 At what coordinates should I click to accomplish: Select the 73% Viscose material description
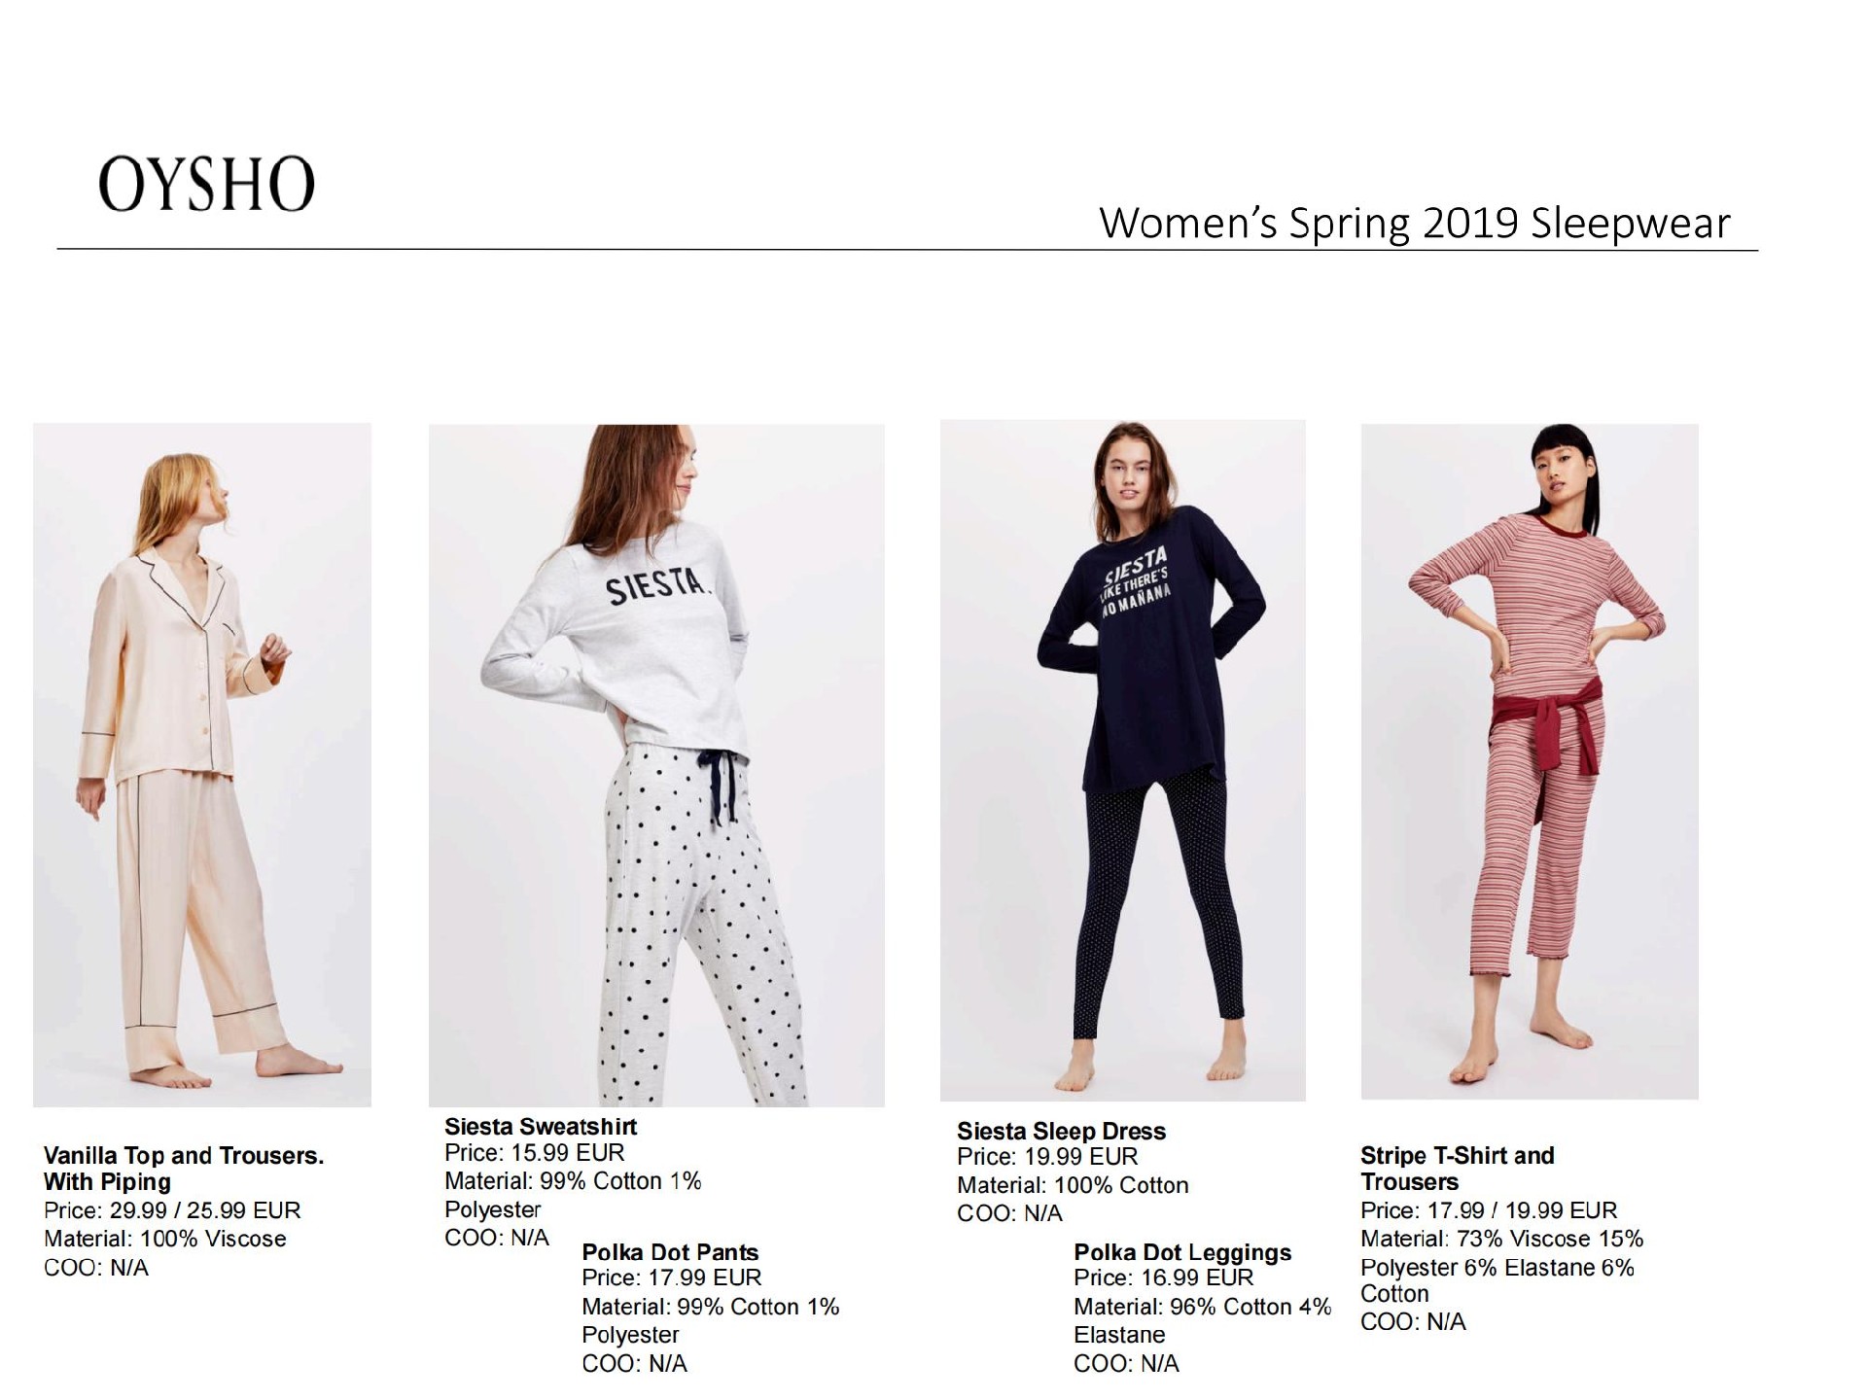[1501, 1266]
